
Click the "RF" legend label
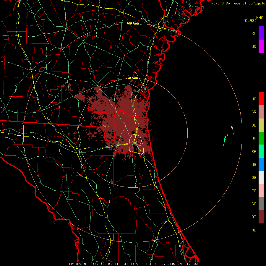pyautogui.click(x=254, y=33)
